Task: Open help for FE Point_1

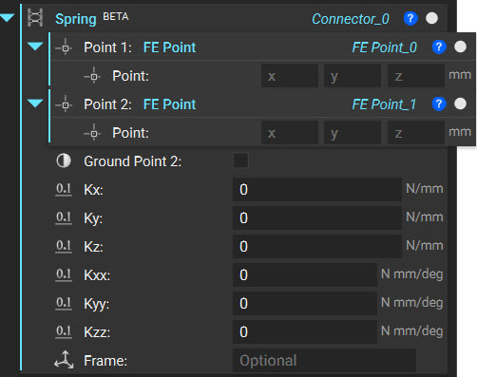Action: point(439,104)
